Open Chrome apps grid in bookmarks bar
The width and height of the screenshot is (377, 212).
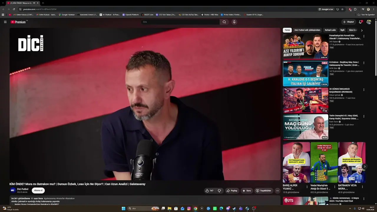pyautogui.click(x=3, y=14)
